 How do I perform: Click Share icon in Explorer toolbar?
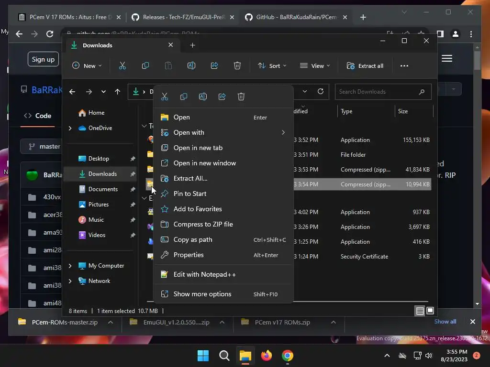pyautogui.click(x=214, y=66)
